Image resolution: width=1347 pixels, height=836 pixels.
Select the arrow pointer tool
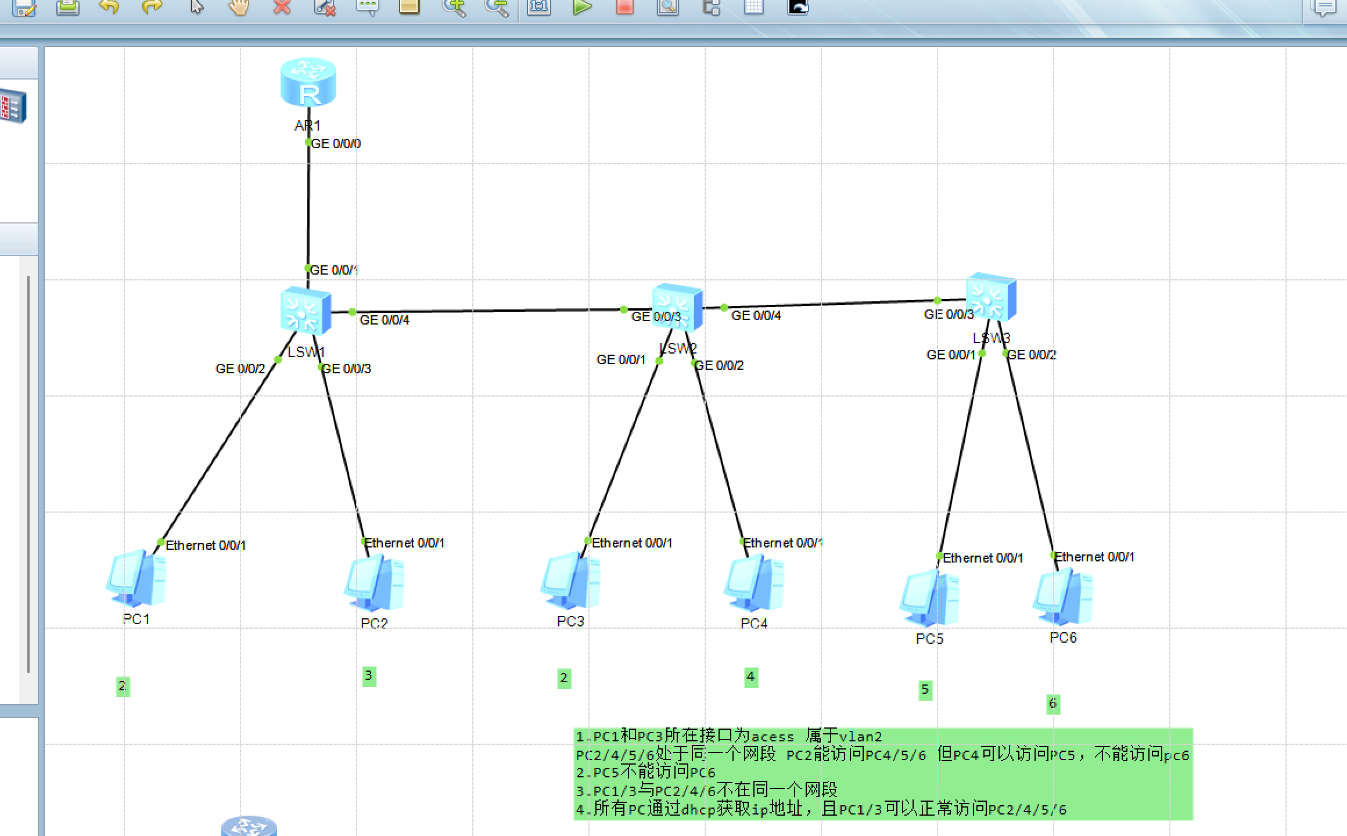click(197, 7)
